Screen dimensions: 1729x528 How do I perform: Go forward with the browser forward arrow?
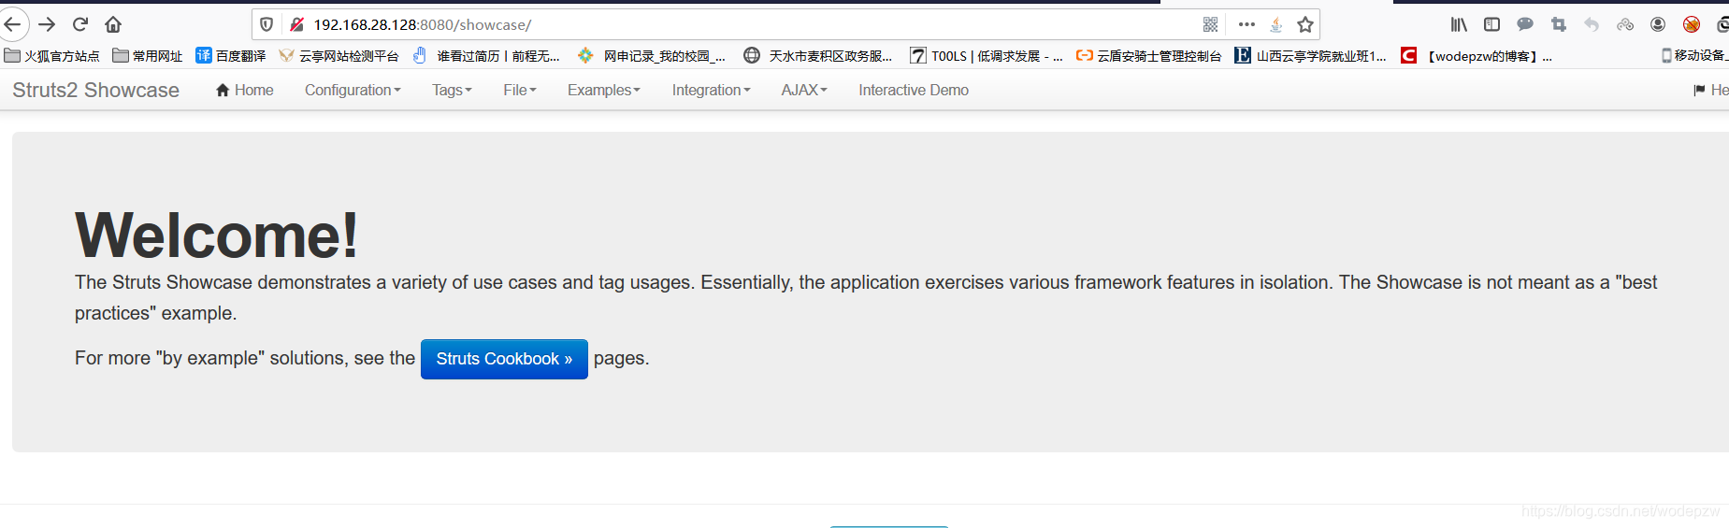(47, 24)
